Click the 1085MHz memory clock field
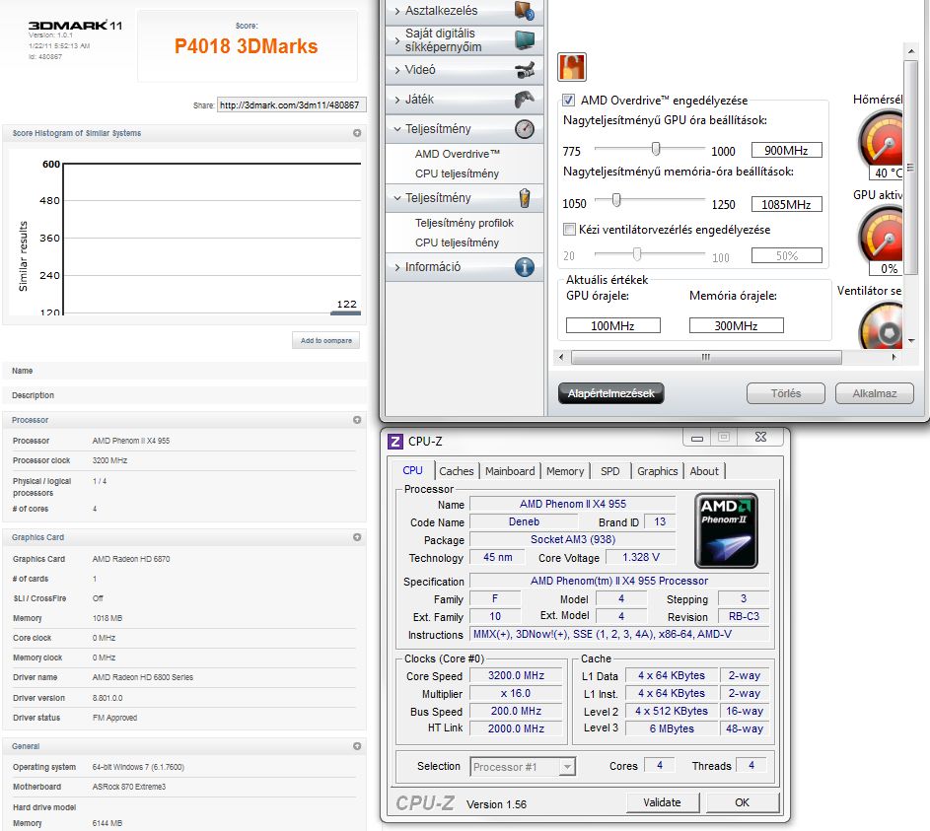 787,204
